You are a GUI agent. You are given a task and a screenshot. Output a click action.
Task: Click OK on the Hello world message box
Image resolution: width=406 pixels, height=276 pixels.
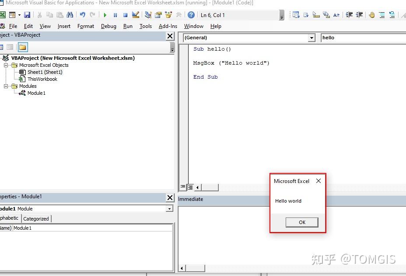coord(302,222)
